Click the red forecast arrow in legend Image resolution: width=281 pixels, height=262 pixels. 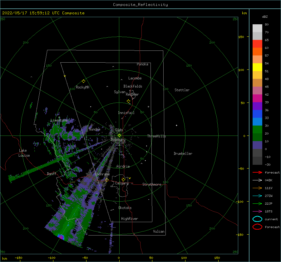[257, 172]
